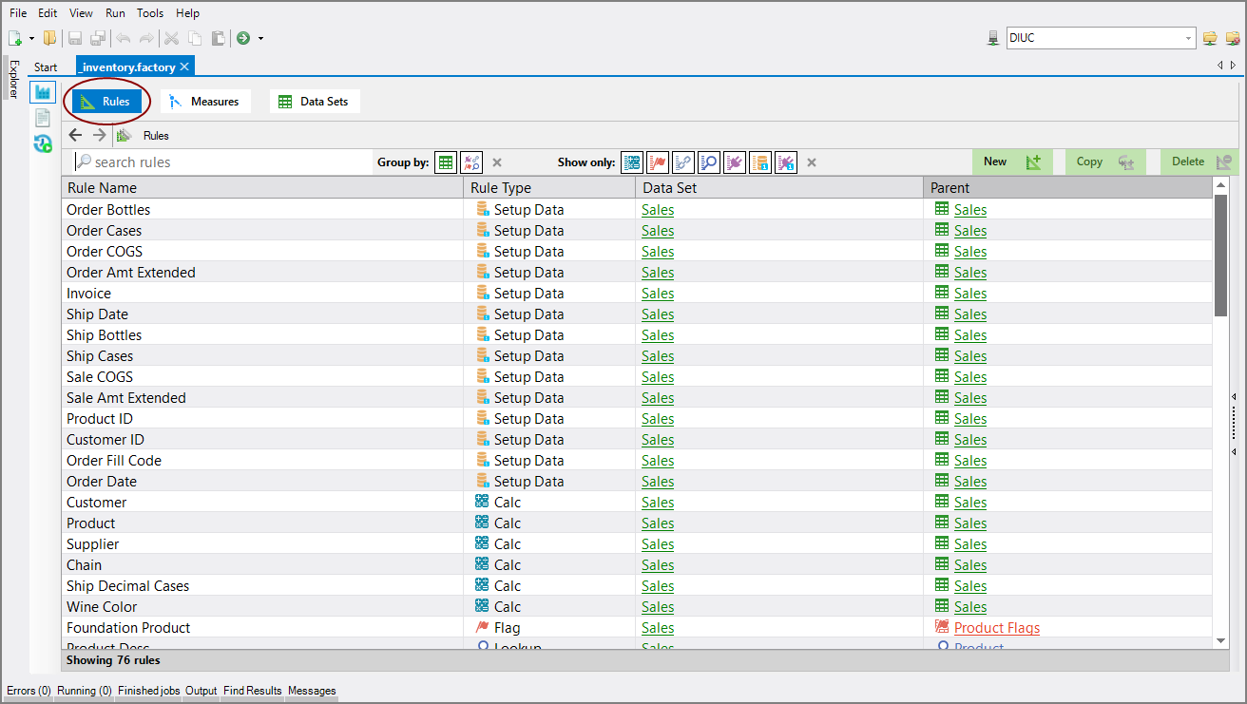Click the document page icon in left sidebar

pos(43,118)
